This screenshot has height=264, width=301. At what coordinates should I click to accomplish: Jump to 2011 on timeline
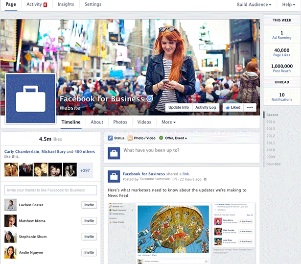(x=271, y=143)
